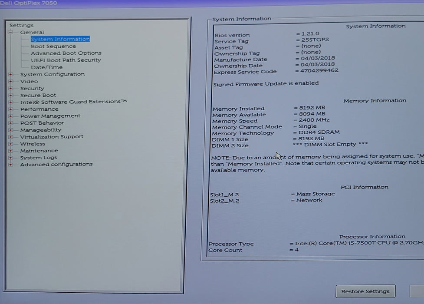Image resolution: width=424 pixels, height=304 pixels.
Task: Click the Dell OptiPlex 7050 title
Action: click(x=28, y=3)
